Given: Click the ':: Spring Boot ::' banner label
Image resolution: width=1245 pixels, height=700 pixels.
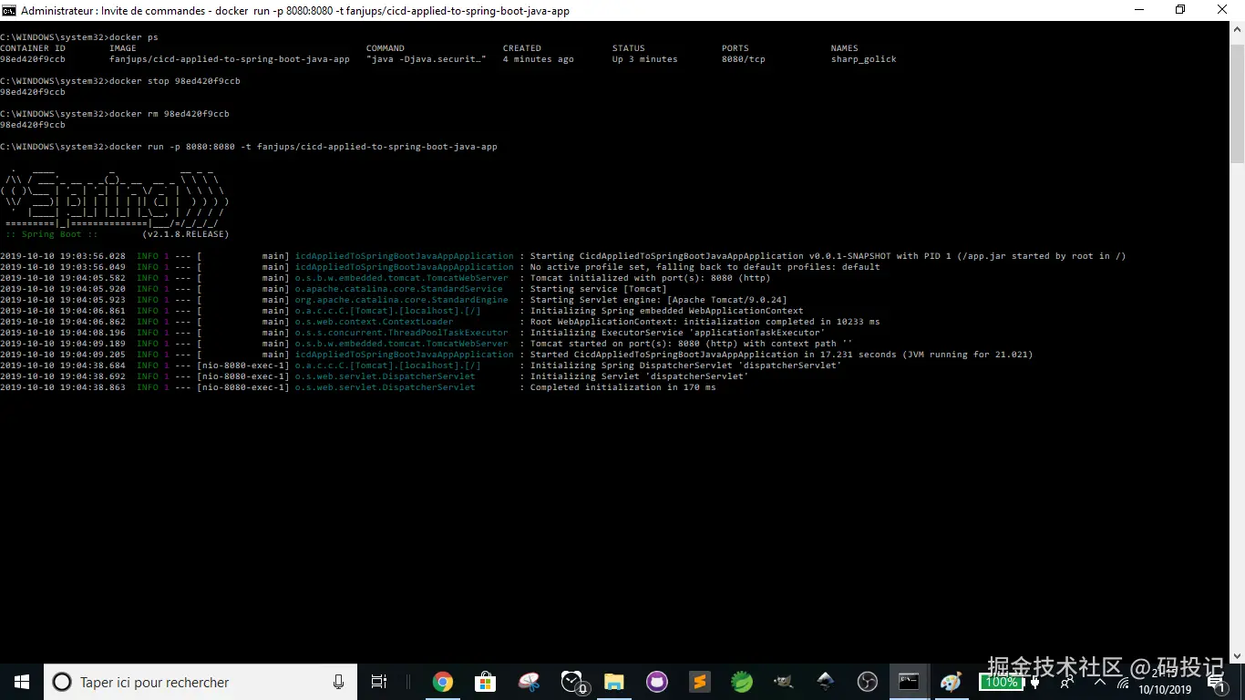Looking at the screenshot, I should click(52, 234).
